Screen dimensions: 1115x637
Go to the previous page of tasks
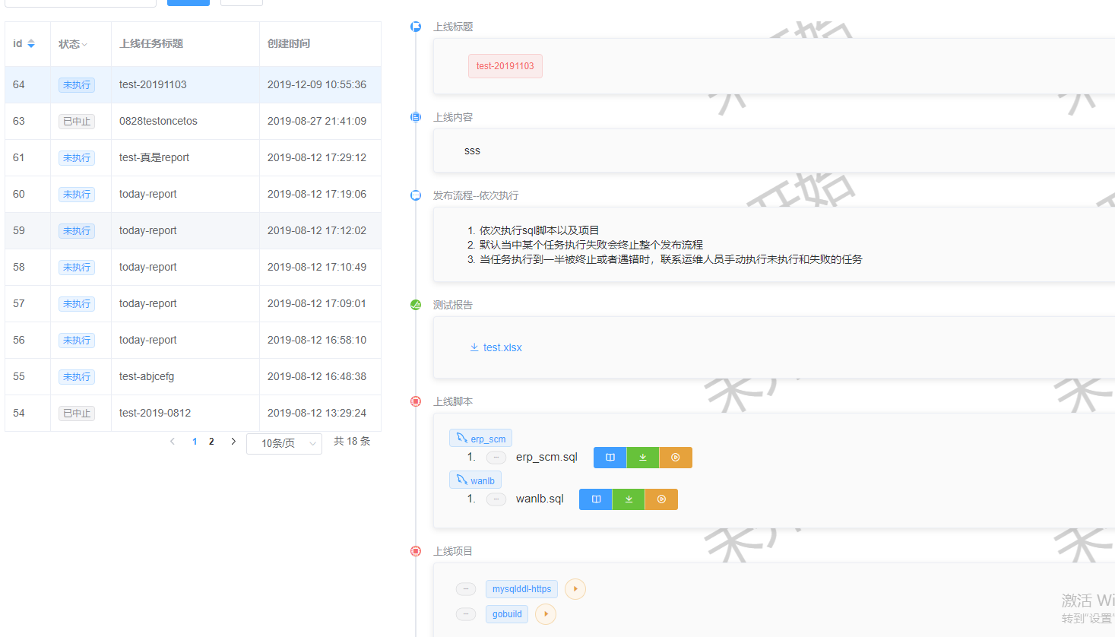[x=173, y=442]
